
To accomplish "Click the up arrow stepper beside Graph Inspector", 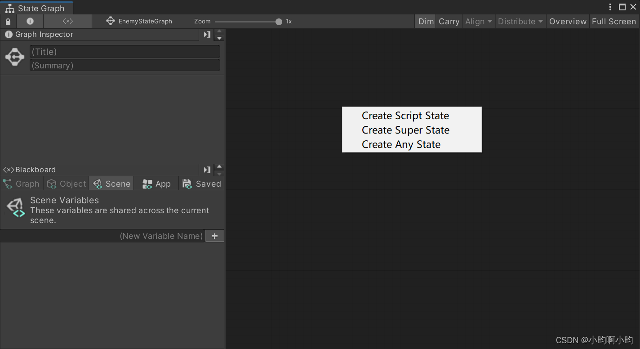I will tap(219, 31).
